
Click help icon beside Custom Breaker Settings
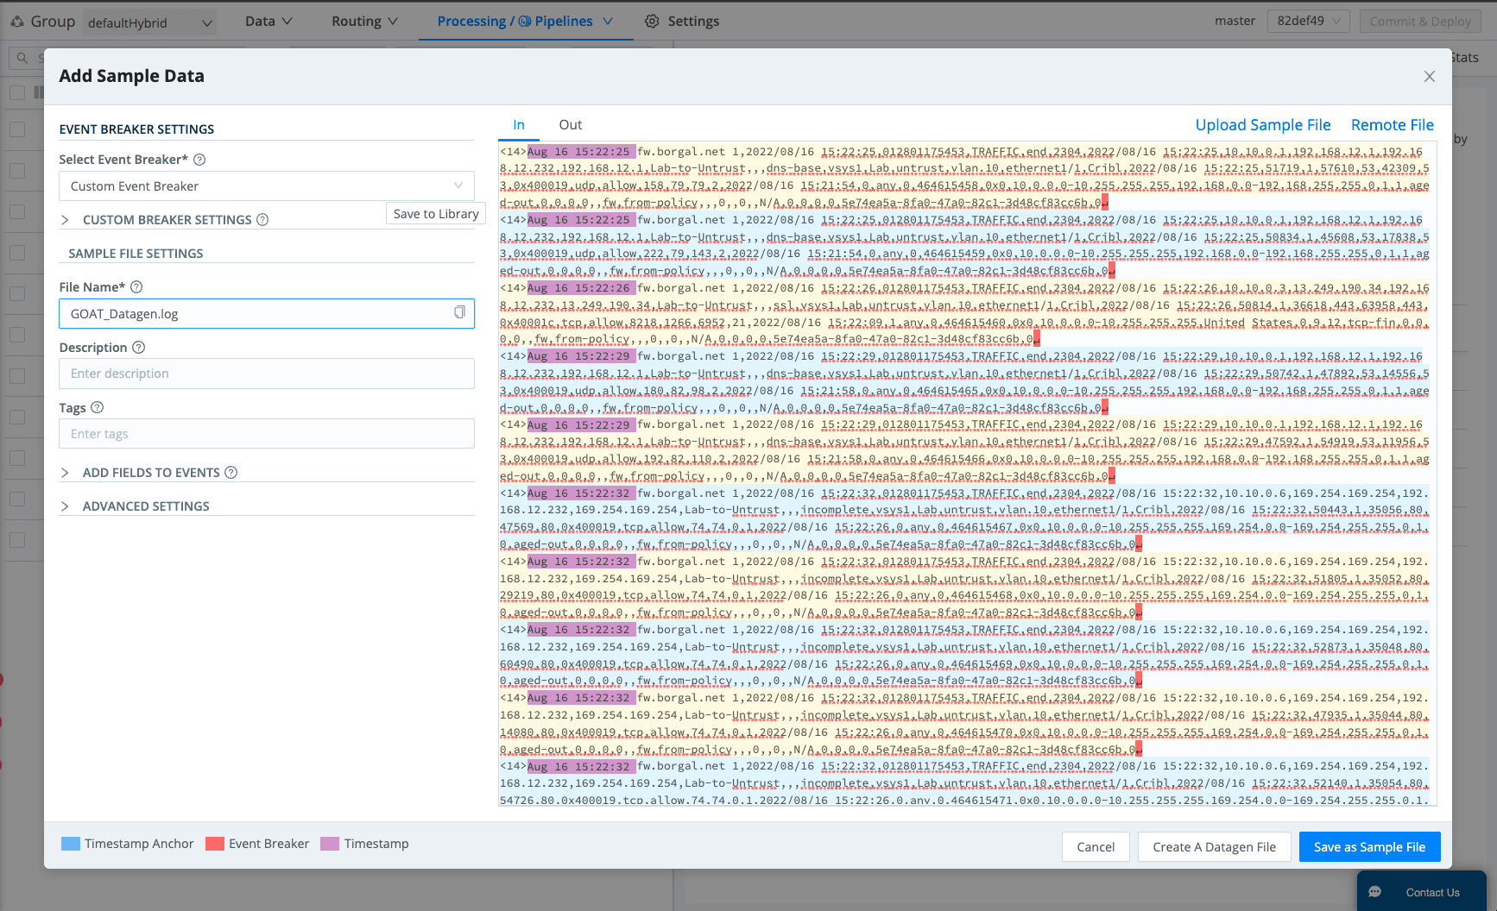pyautogui.click(x=262, y=220)
